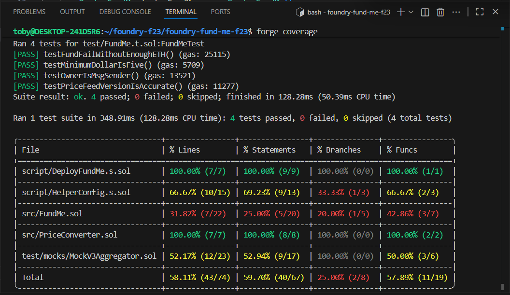This screenshot has width=510, height=295.
Task: Click '52.17% (12/23)' lines value
Action: (x=200, y=256)
